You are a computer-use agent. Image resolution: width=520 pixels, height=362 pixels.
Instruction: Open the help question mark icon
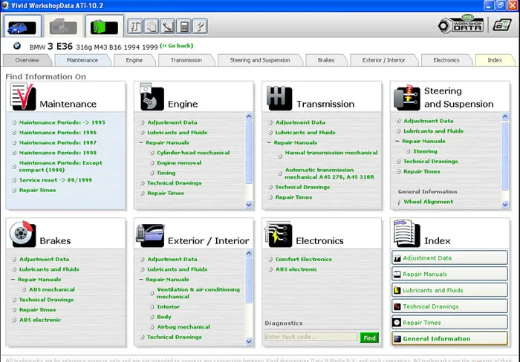[201, 27]
